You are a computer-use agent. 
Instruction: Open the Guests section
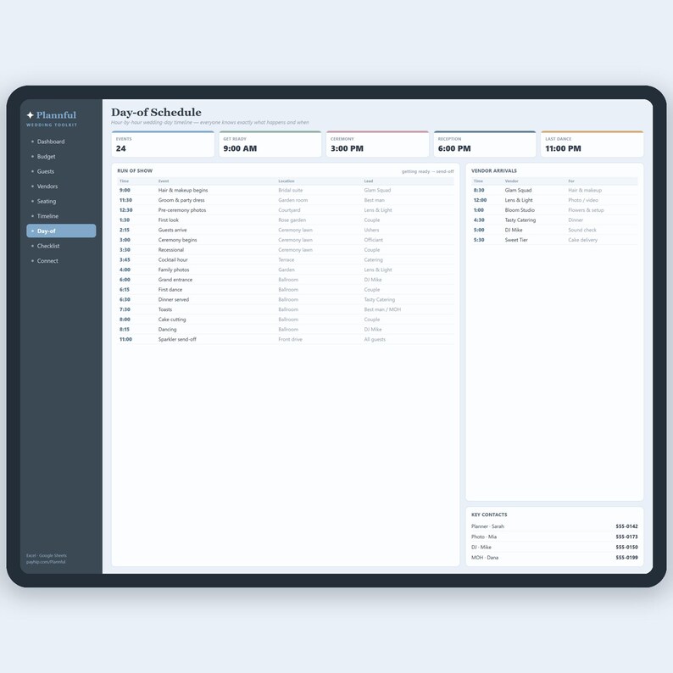coord(61,171)
